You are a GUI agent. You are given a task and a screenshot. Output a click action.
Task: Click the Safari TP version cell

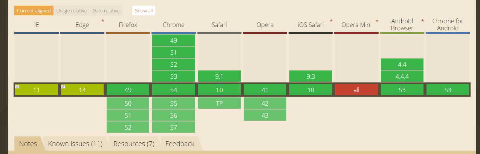(x=219, y=103)
